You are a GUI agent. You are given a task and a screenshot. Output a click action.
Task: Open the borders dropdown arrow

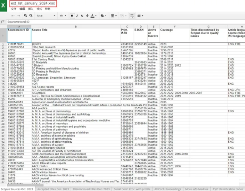click(116, 16)
